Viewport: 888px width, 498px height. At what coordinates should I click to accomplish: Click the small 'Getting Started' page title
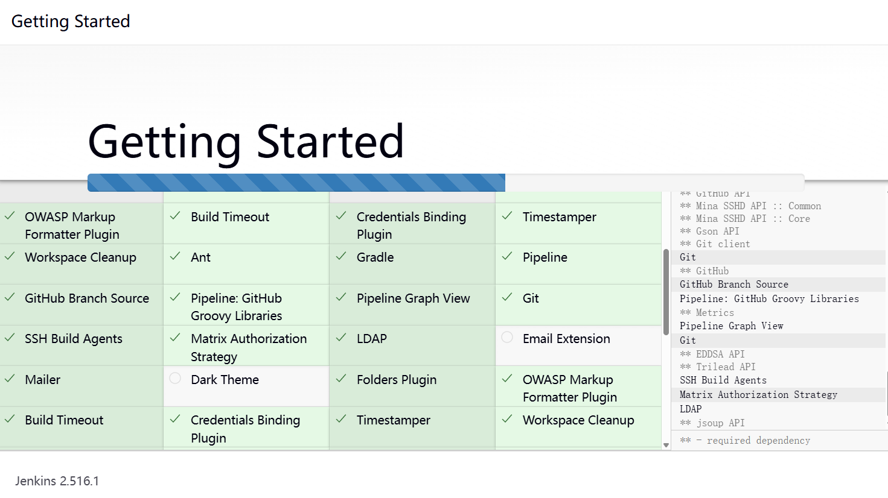point(71,22)
